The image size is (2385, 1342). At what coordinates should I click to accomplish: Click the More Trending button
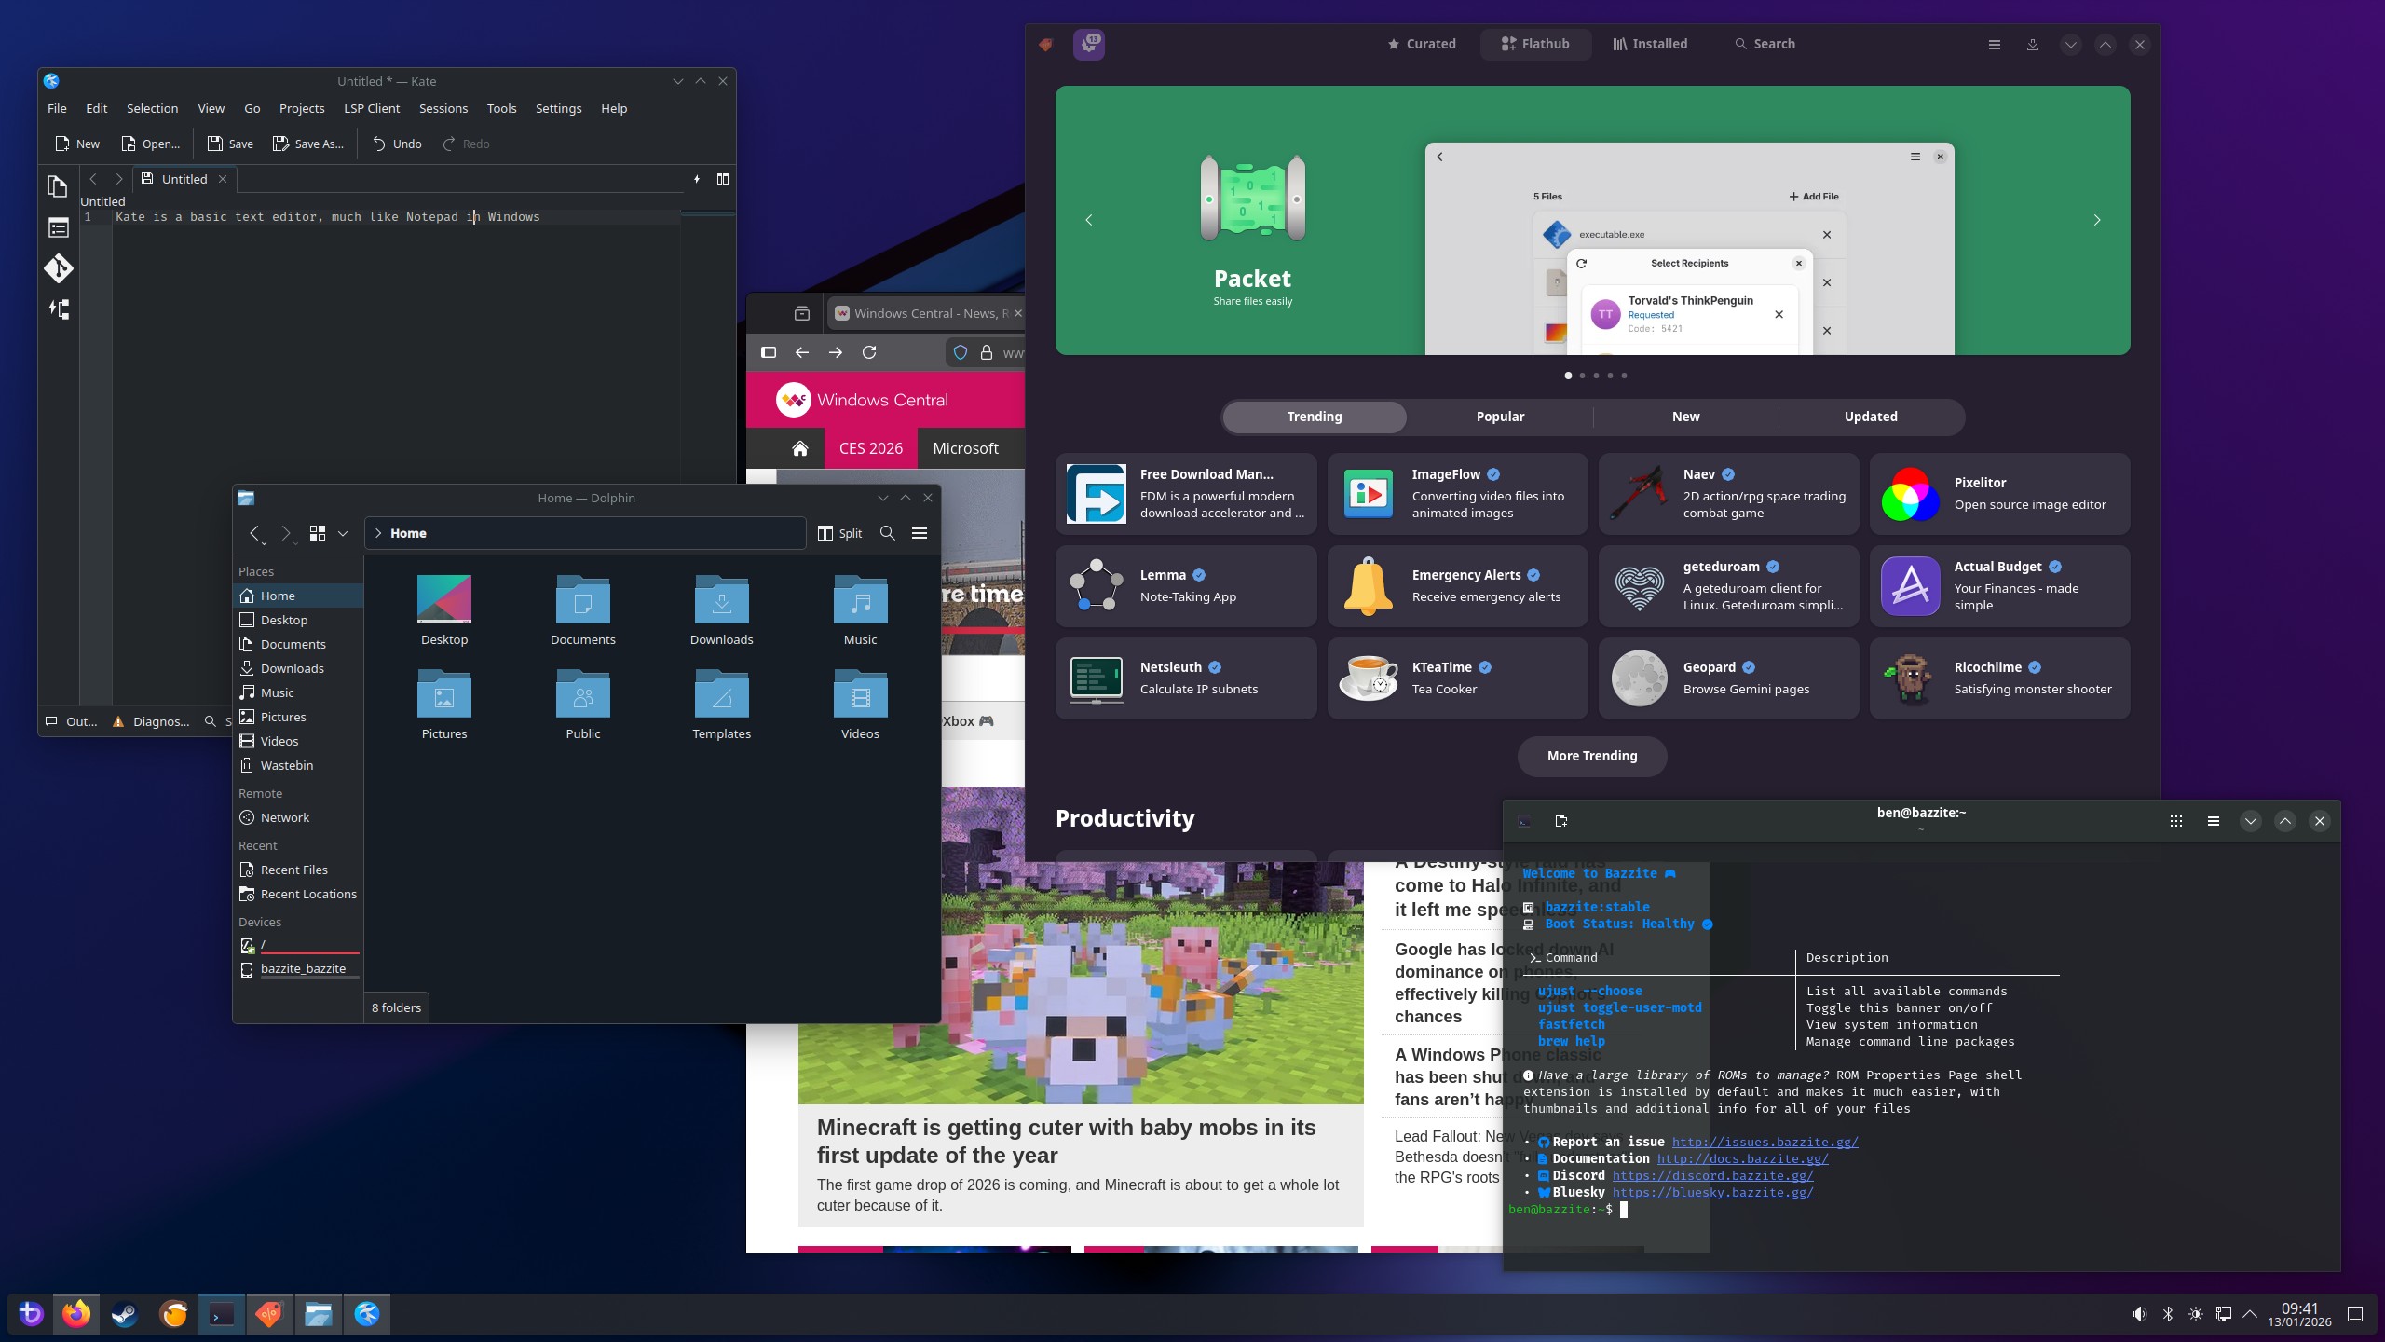pyautogui.click(x=1591, y=756)
